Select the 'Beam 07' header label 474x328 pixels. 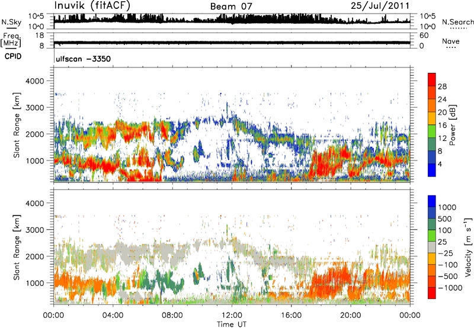pyautogui.click(x=231, y=7)
